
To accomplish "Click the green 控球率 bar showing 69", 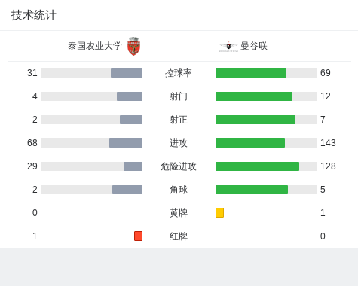I will [251, 73].
